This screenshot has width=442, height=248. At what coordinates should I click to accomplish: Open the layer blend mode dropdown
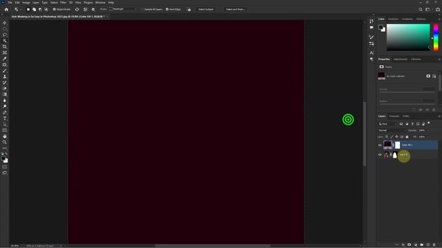392,130
